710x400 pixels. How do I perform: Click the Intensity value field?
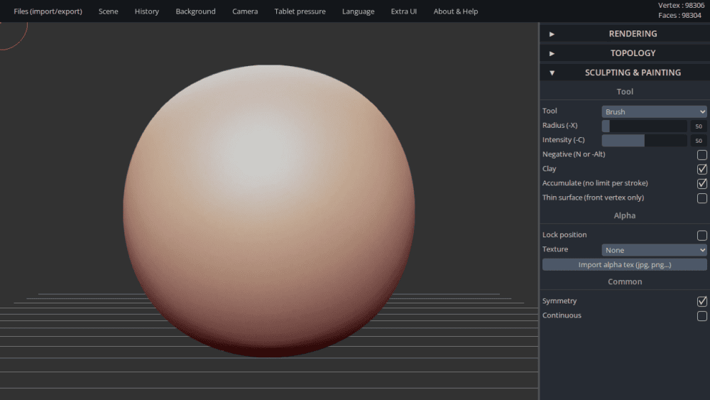(x=699, y=141)
